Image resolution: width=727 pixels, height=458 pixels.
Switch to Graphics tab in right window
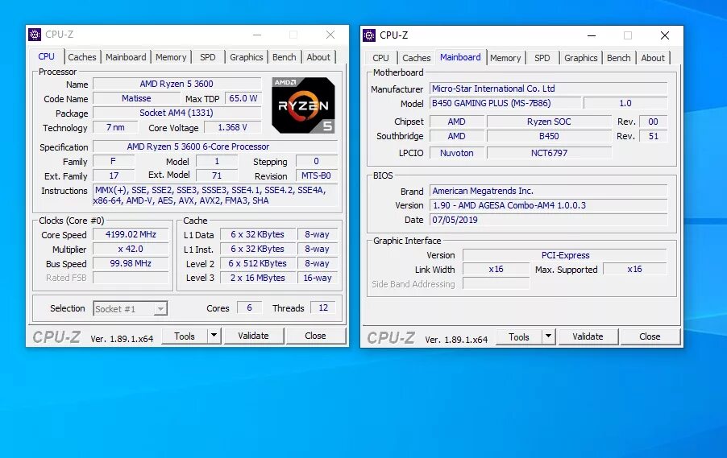[581, 58]
